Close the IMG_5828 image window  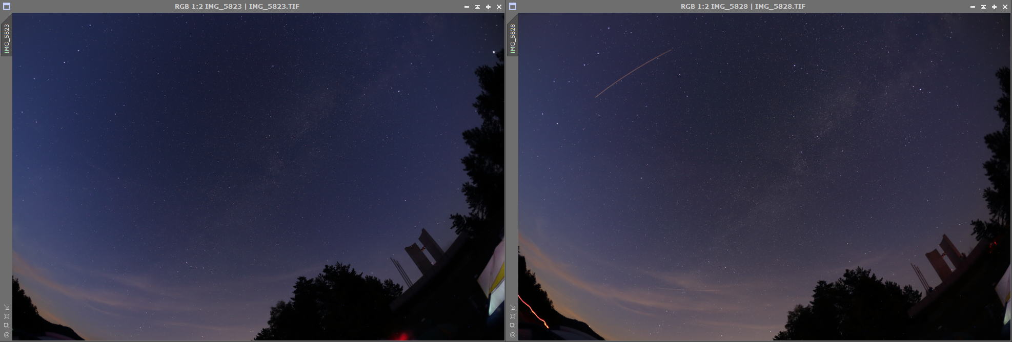(1005, 7)
